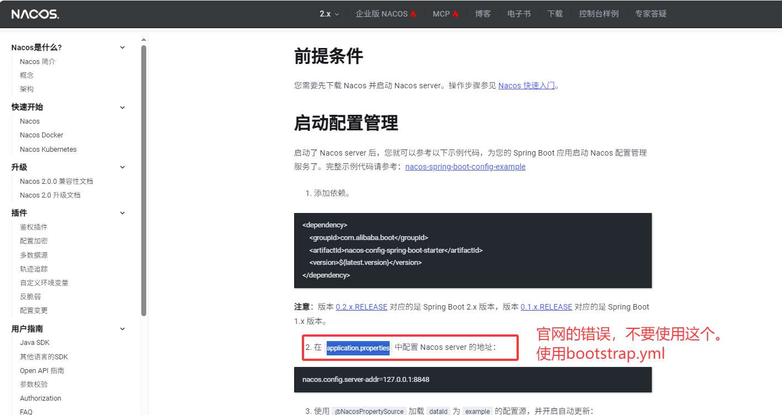
Task: Open 参数校验 in the sidebar
Action: [34, 384]
